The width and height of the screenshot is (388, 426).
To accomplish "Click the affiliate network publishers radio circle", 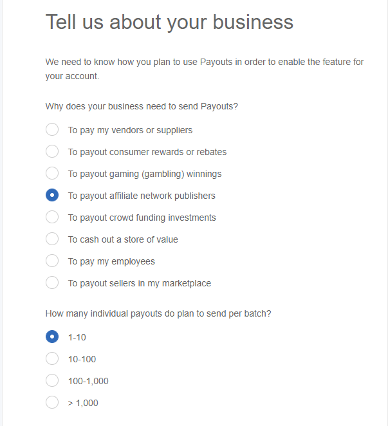I will 52,196.
